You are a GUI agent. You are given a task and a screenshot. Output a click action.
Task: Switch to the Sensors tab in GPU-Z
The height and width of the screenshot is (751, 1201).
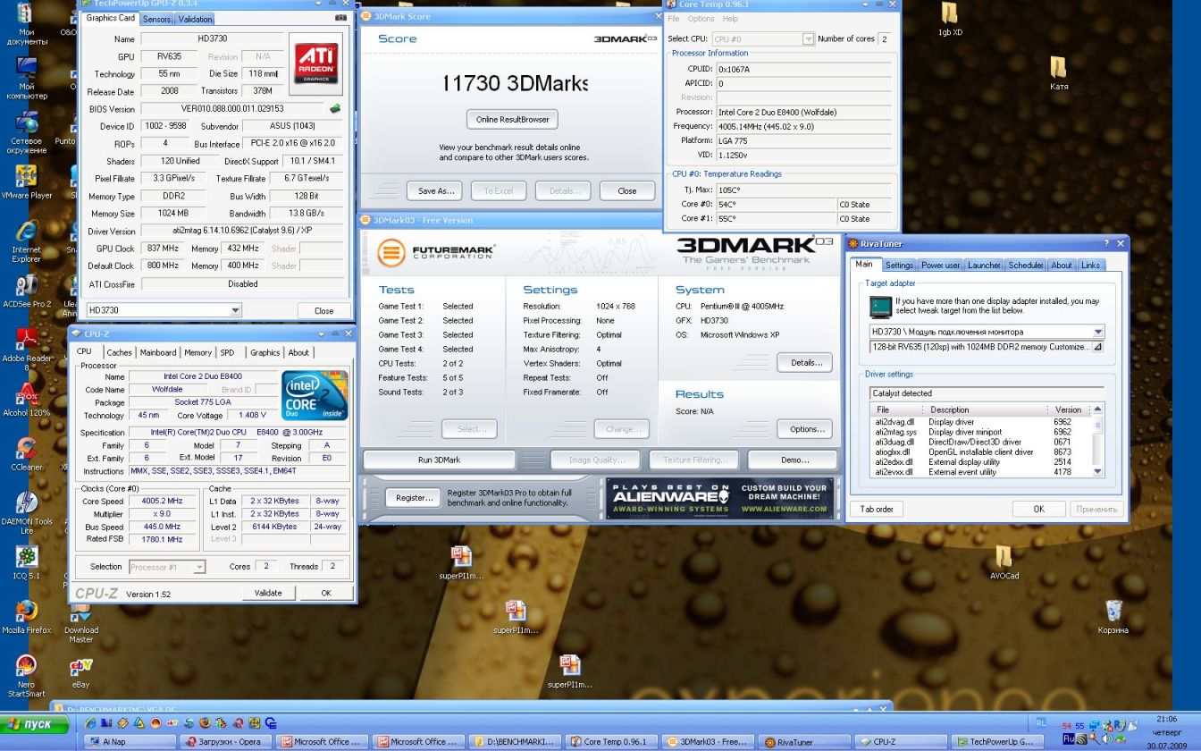click(156, 19)
